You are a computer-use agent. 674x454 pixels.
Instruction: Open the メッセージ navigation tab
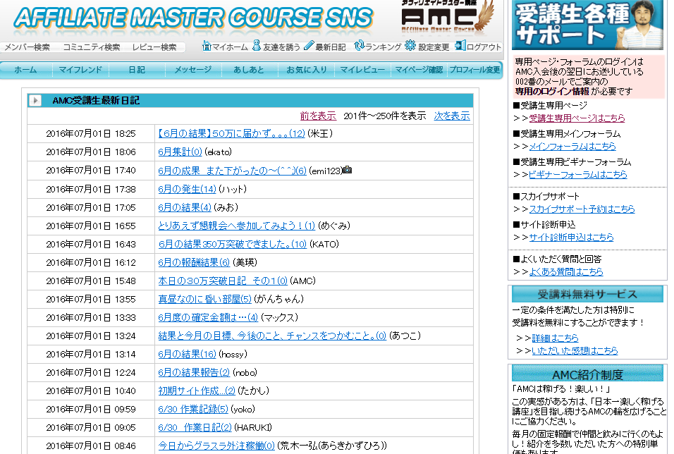pyautogui.click(x=192, y=70)
